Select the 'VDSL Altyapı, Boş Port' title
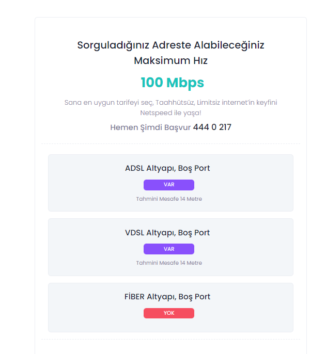This screenshot has height=354, width=326. 167,233
